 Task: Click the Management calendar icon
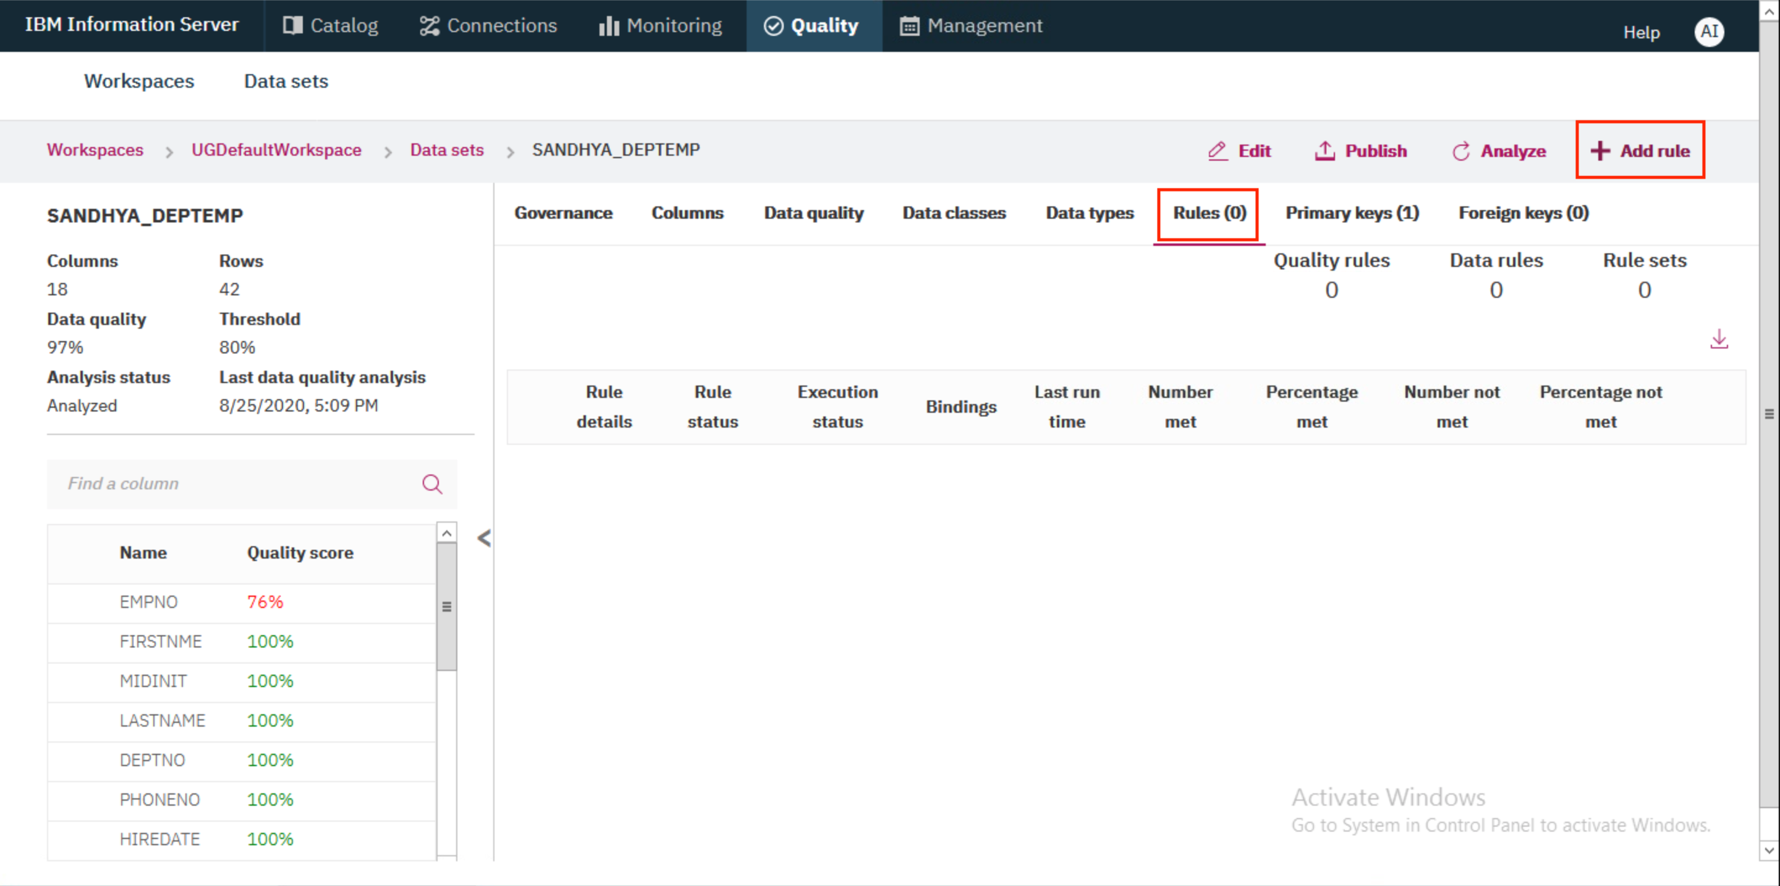coord(909,25)
